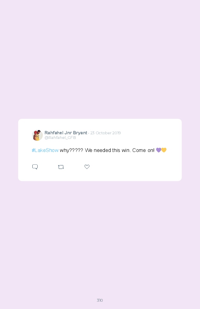Retweet the Rahfahel Jnr Bryant post
Screen dimensions: 200x309
click(x=61, y=167)
